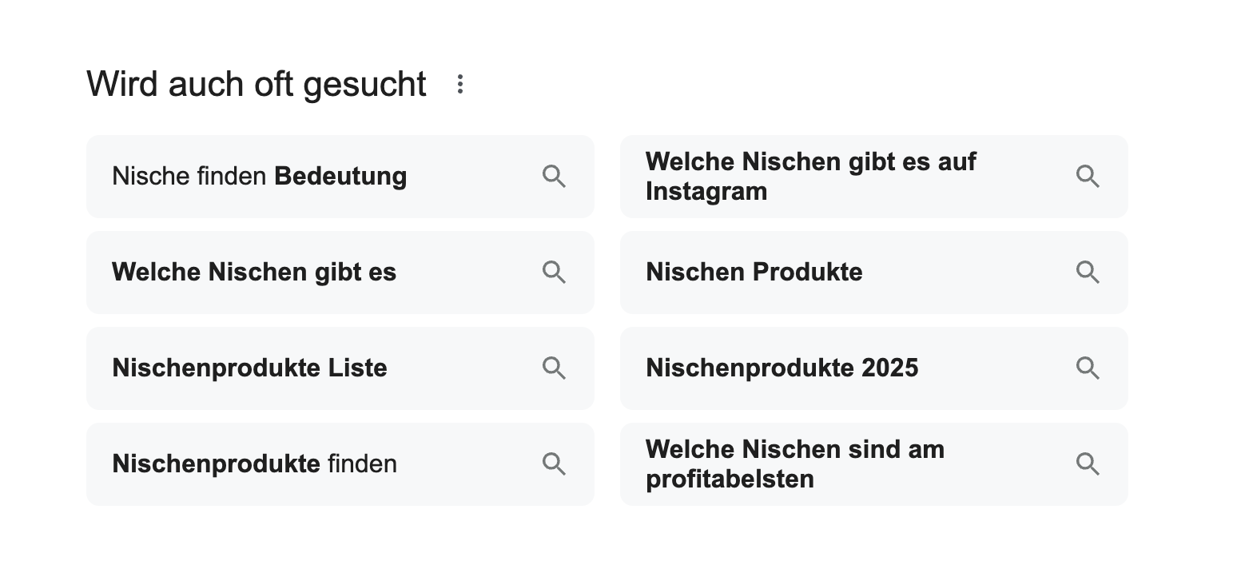Open the three-dot menu next to Wird auch oft gesucht
The image size is (1237, 569).
[459, 85]
